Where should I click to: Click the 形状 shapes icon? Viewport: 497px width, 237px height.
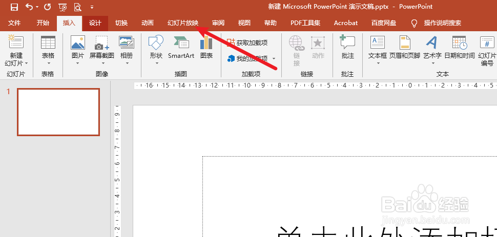(156, 42)
